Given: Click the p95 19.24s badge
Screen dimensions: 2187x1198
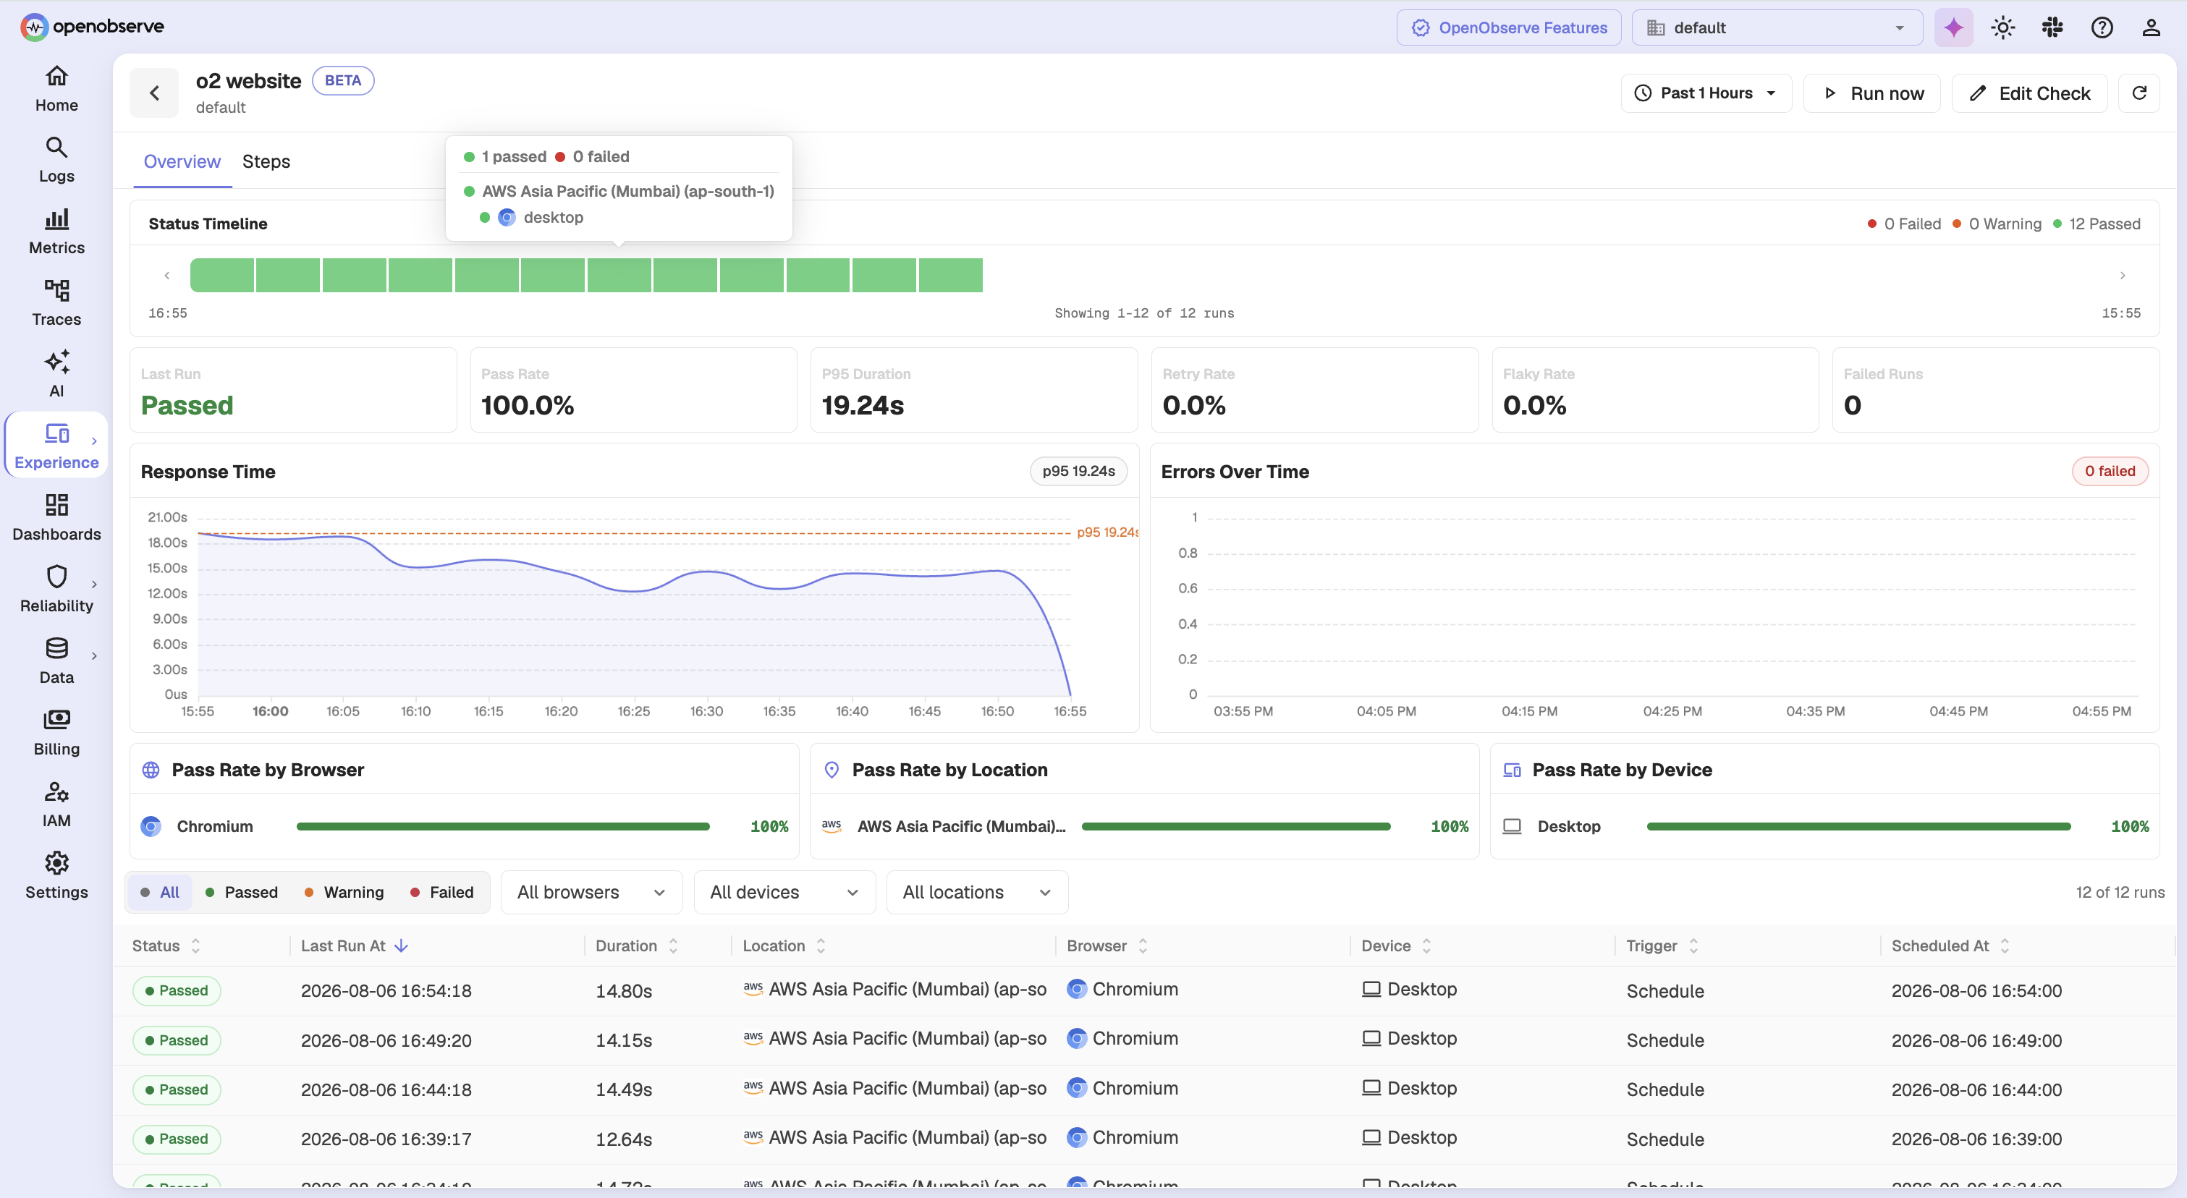Looking at the screenshot, I should pyautogui.click(x=1078, y=471).
